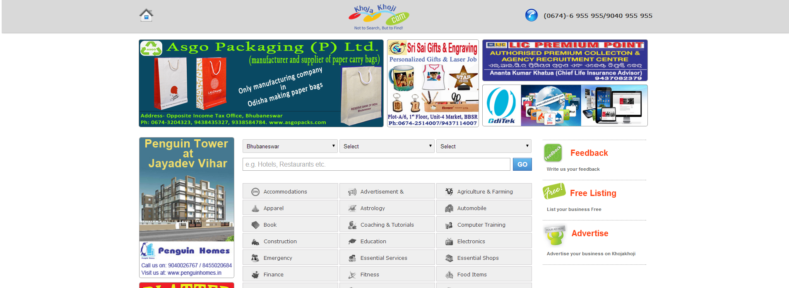Open the Essential Services category
This screenshot has width=789, height=288.
387,257
